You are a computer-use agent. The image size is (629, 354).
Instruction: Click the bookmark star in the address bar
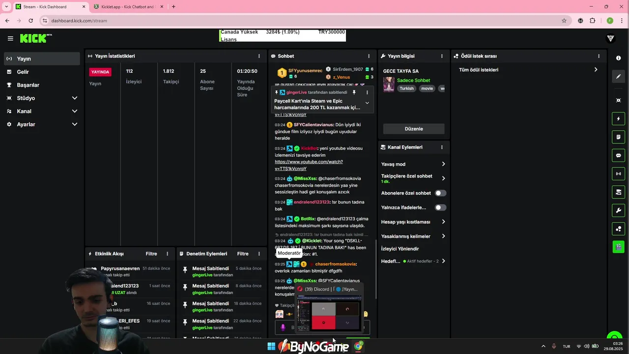click(564, 21)
